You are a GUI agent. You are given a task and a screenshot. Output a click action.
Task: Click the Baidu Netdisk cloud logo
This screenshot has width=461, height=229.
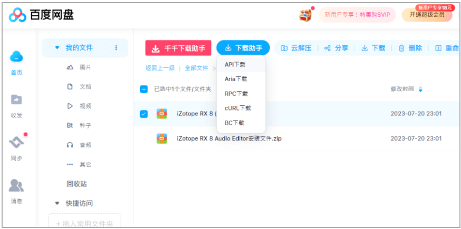point(17,15)
